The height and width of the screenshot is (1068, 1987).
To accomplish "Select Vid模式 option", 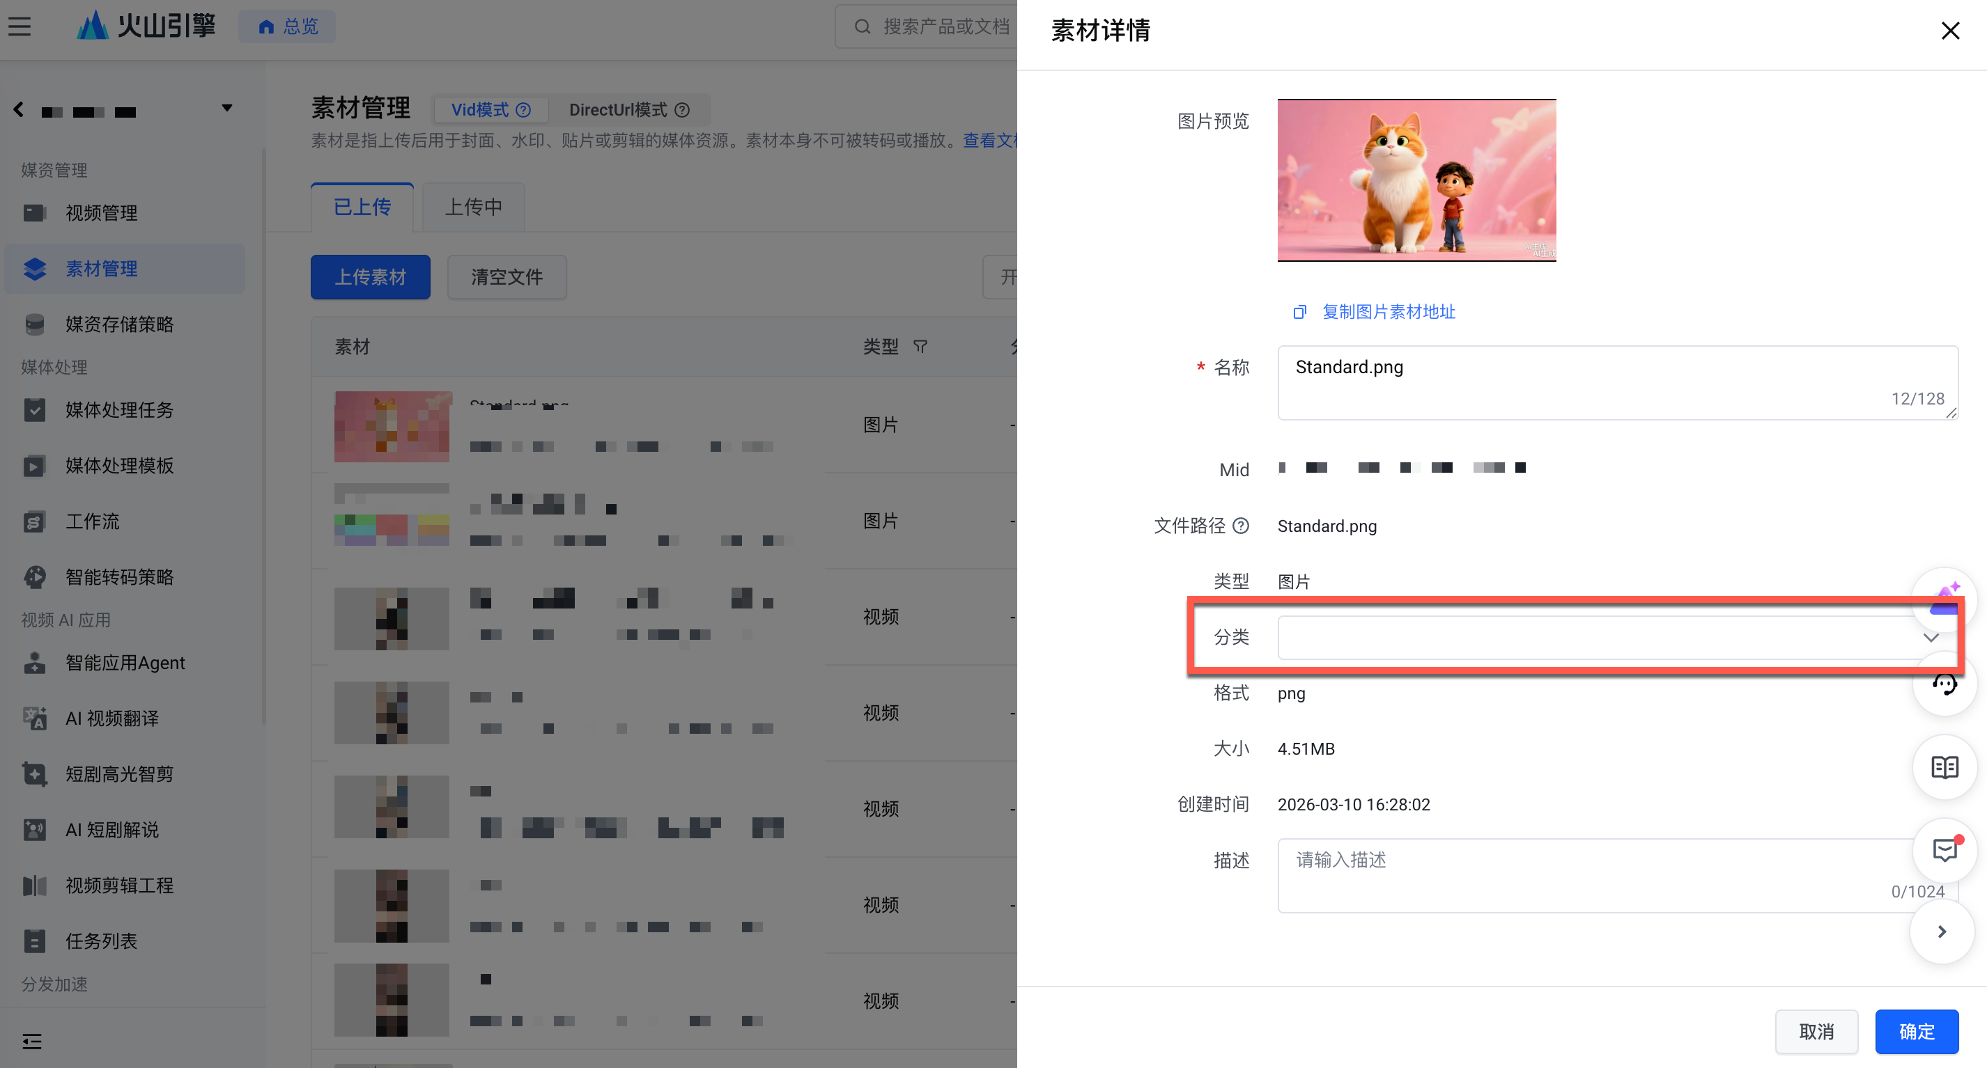I will 481,110.
